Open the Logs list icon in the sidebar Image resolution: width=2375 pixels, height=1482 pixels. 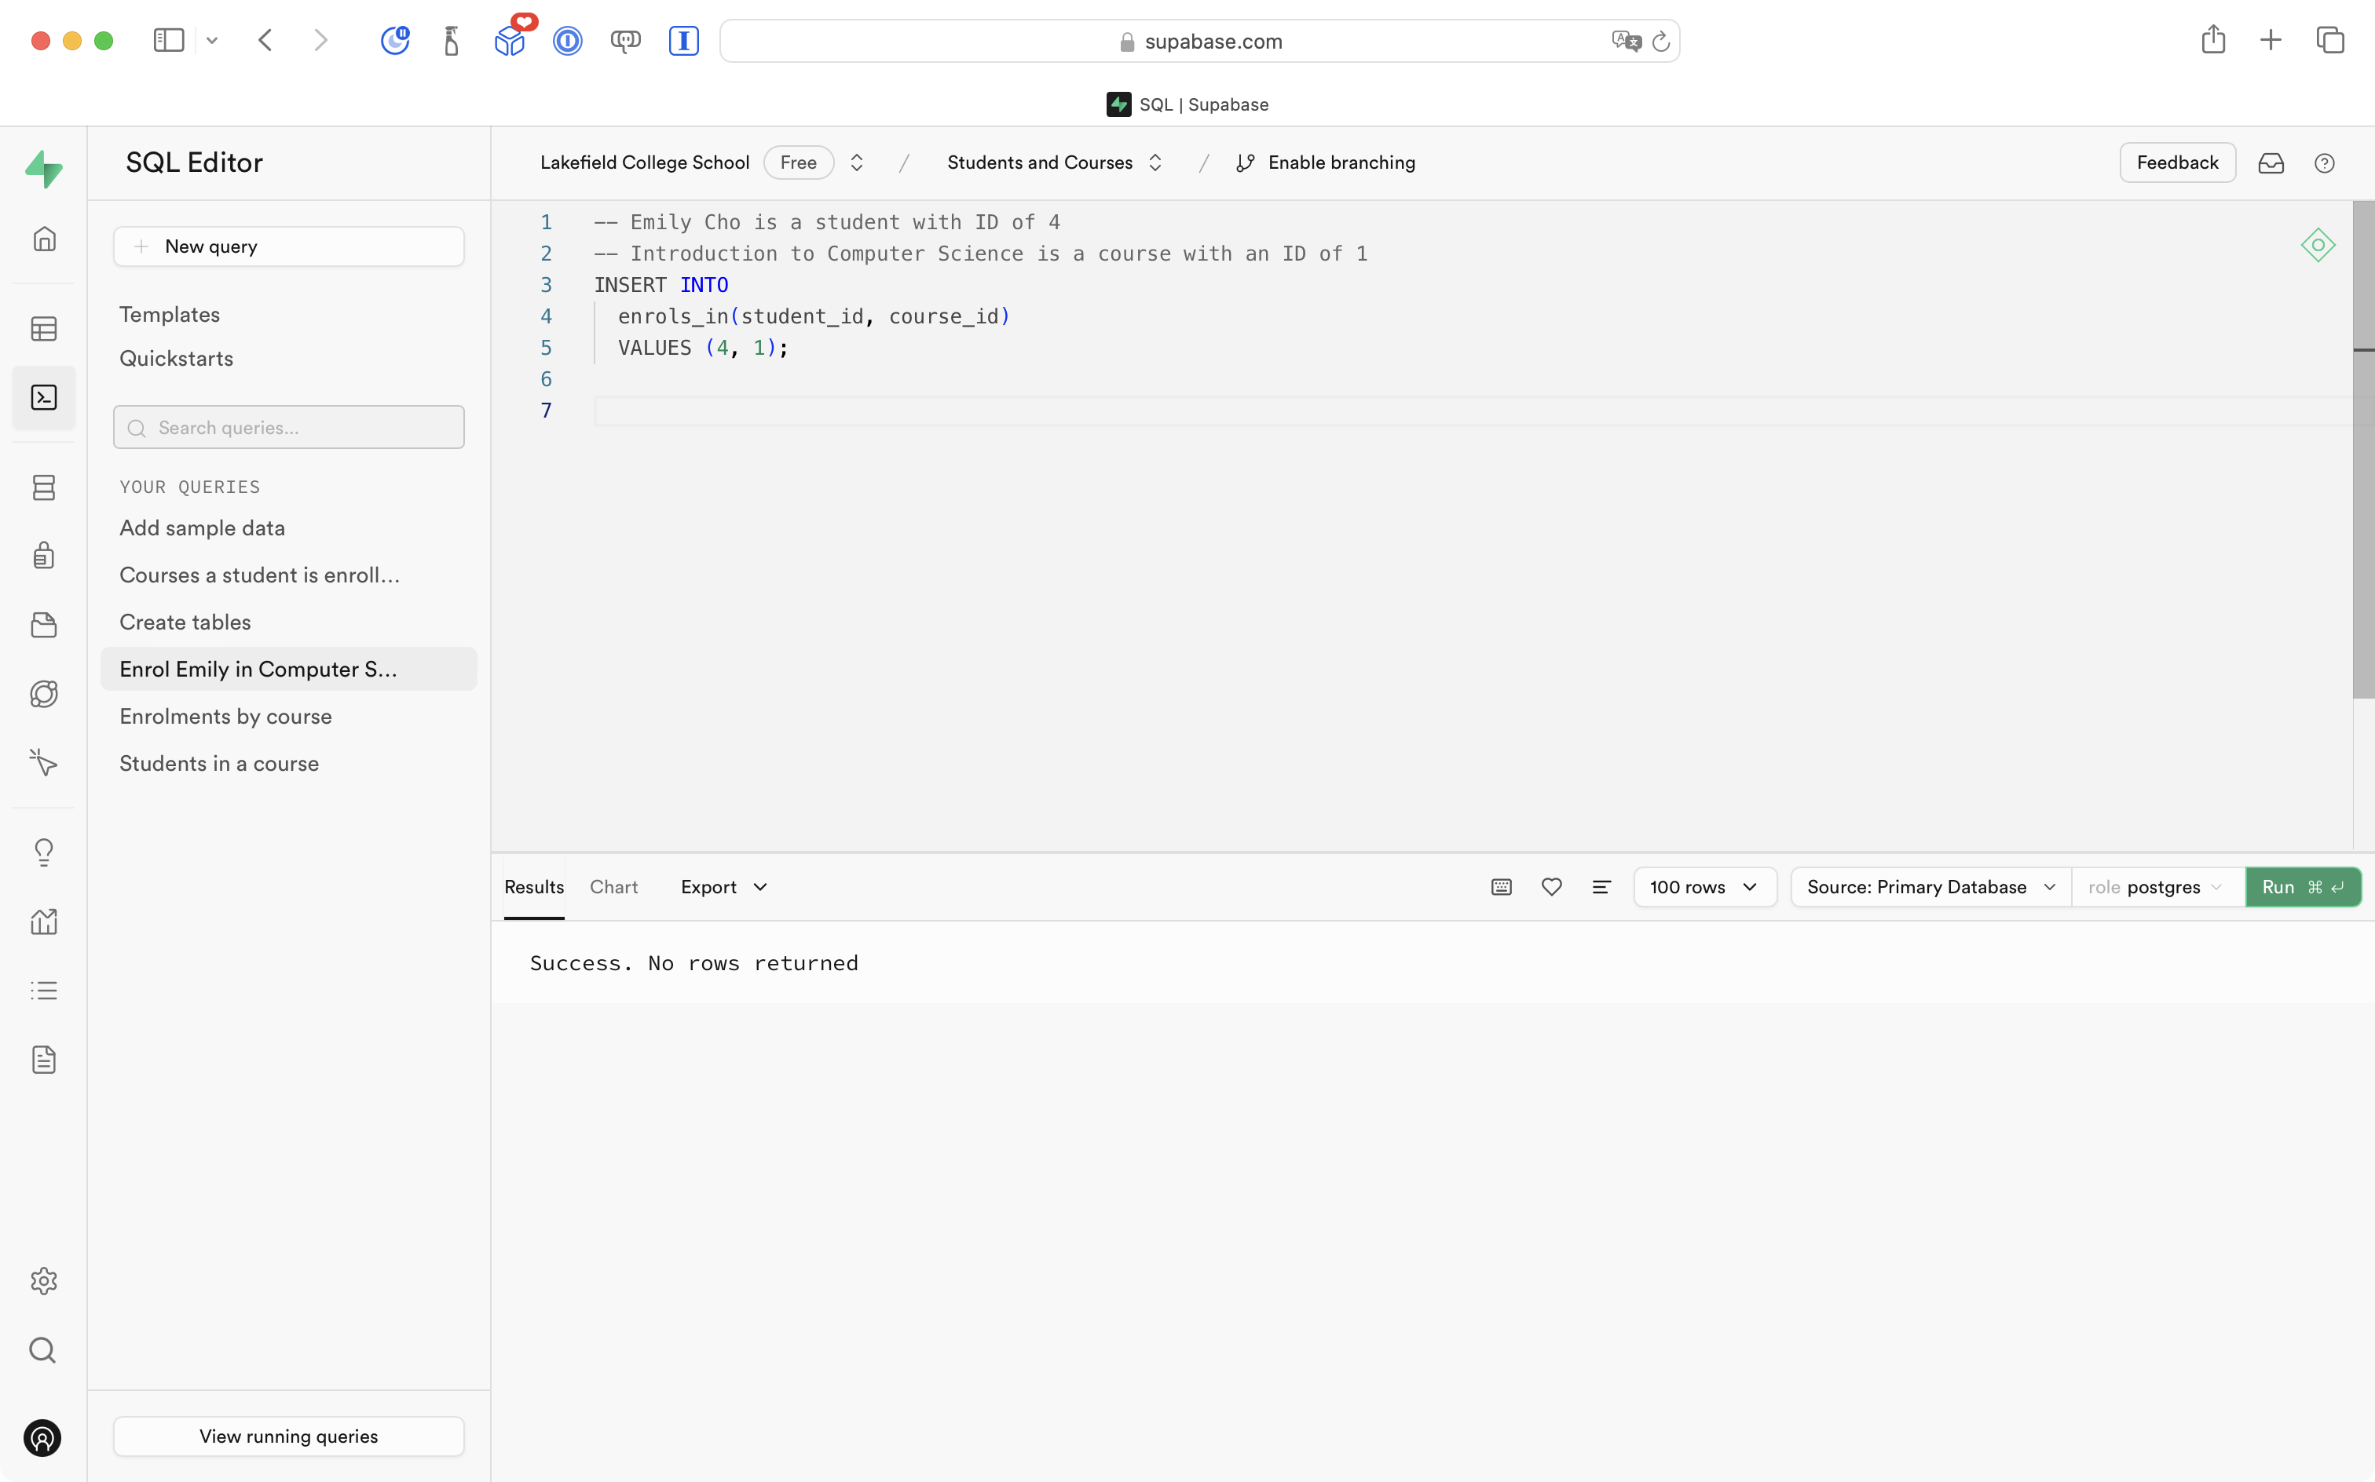[44, 990]
